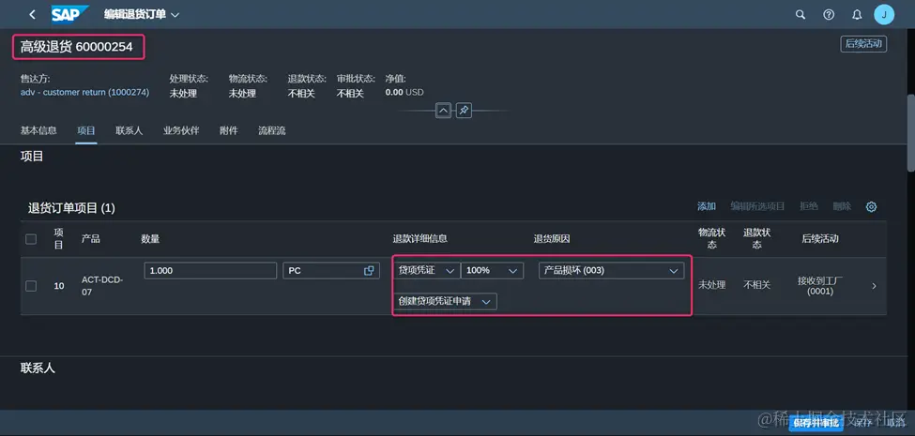Open details arrow for item 10
Screen dimensions: 915x436
coord(874,286)
